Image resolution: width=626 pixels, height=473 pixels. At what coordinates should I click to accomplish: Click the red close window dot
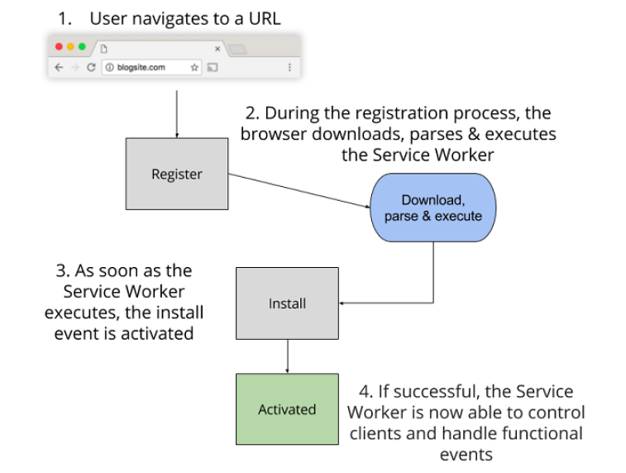(60, 46)
